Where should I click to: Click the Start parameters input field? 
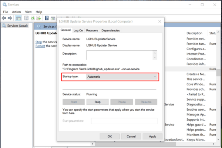coord(124,121)
